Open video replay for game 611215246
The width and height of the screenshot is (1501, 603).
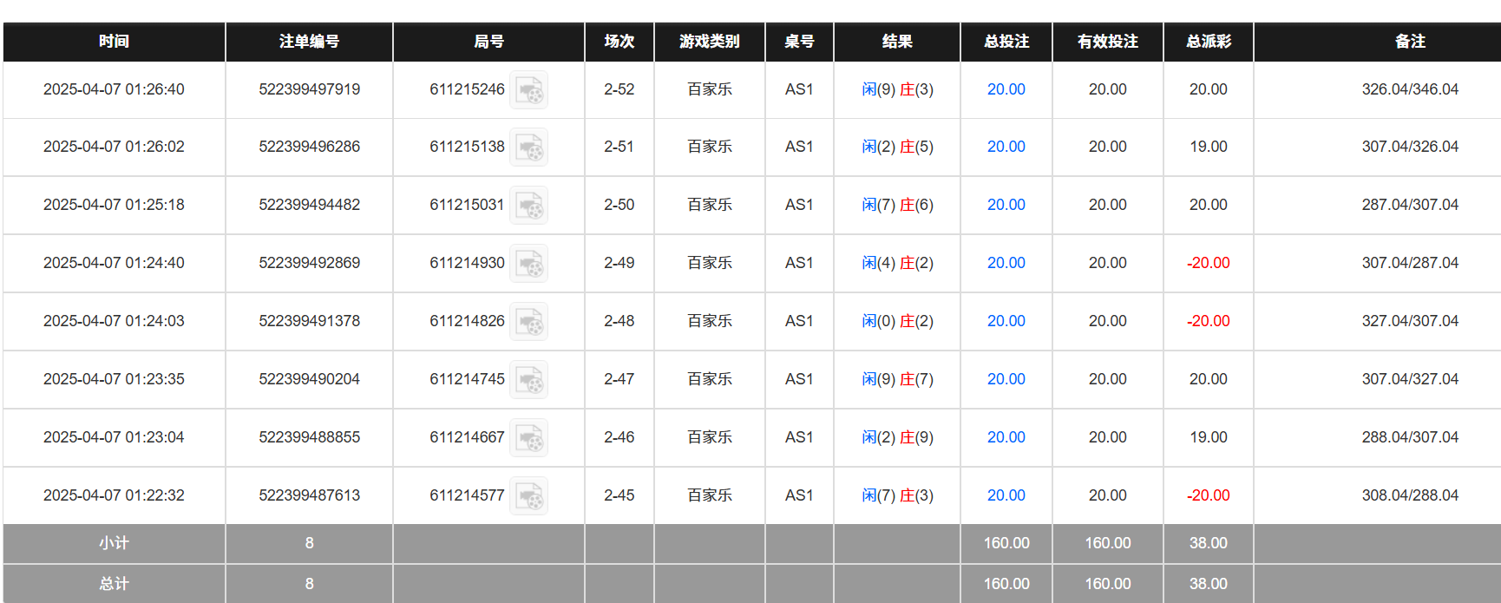click(x=529, y=89)
